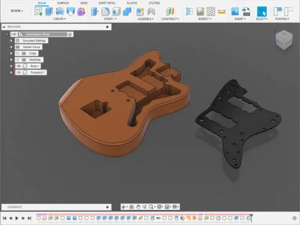
Task: Open the POSITION dropdown menu
Action: (x=282, y=19)
